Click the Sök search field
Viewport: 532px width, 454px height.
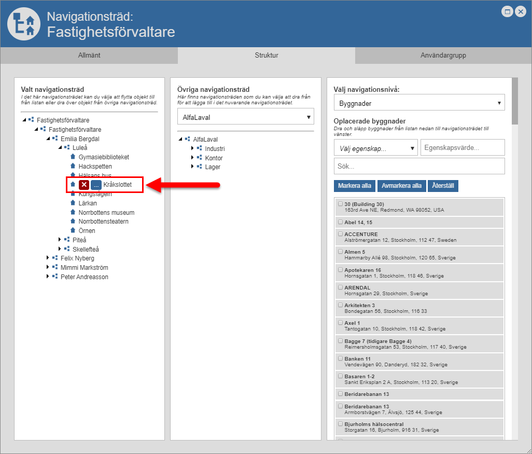click(x=419, y=167)
